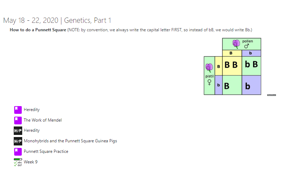Click the May 18 - 22 Genetics section heading
This screenshot has height=169, width=295.
coord(57,20)
